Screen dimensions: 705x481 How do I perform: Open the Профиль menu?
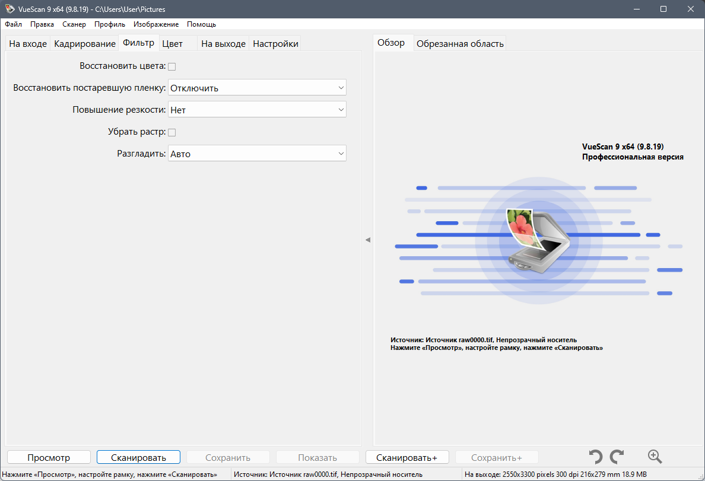(x=110, y=24)
